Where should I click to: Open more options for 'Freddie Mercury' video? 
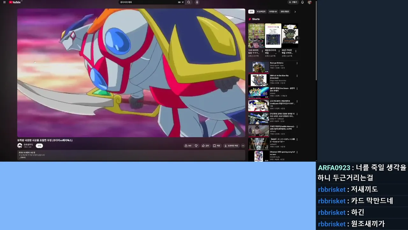(297, 126)
